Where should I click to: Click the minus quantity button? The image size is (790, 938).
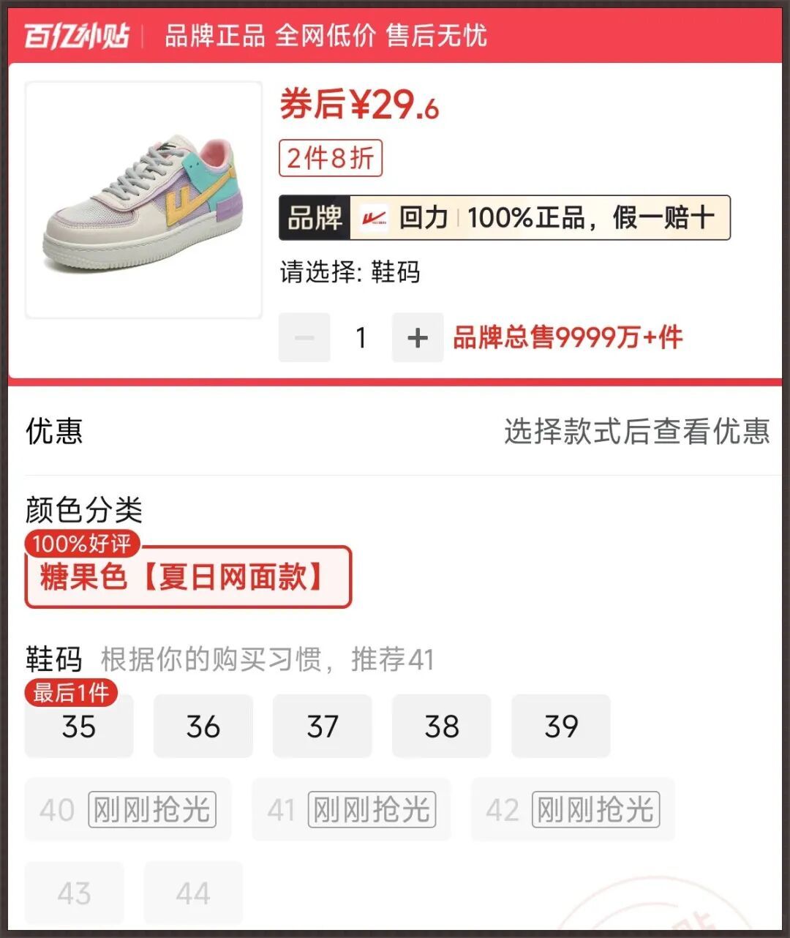pos(304,337)
